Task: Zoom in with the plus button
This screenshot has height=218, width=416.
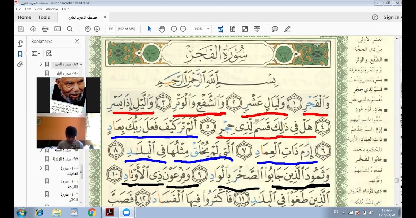Action: point(183,29)
